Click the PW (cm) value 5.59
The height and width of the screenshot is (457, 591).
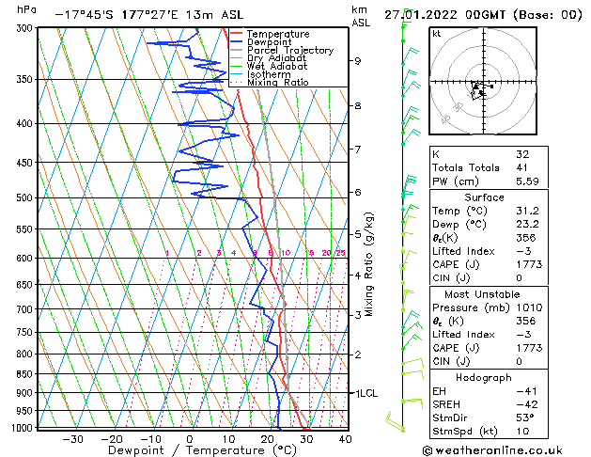pos(527,181)
